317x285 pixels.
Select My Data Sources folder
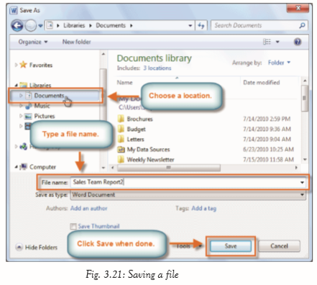148,150
